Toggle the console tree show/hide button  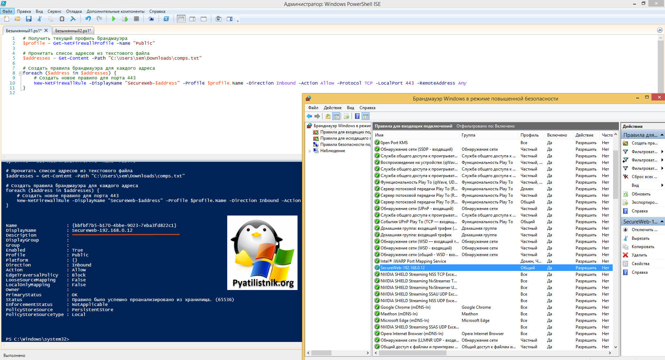click(336, 116)
